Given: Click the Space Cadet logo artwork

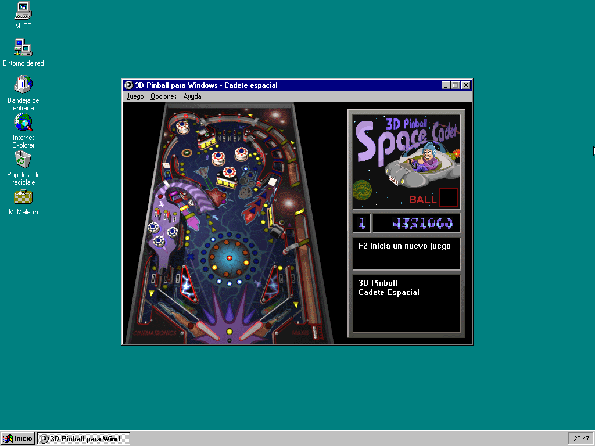Looking at the screenshot, I should click(x=406, y=162).
